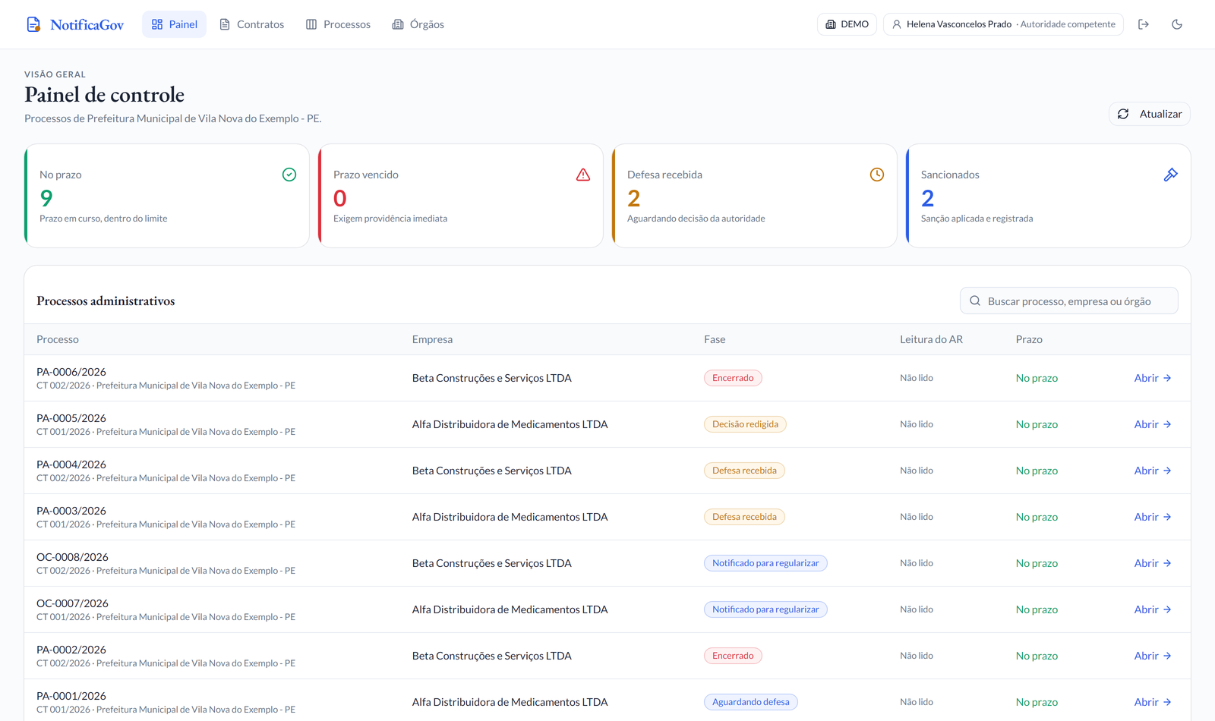This screenshot has height=721, width=1215.
Task: Toggle dark mode moon icon
Action: point(1177,24)
